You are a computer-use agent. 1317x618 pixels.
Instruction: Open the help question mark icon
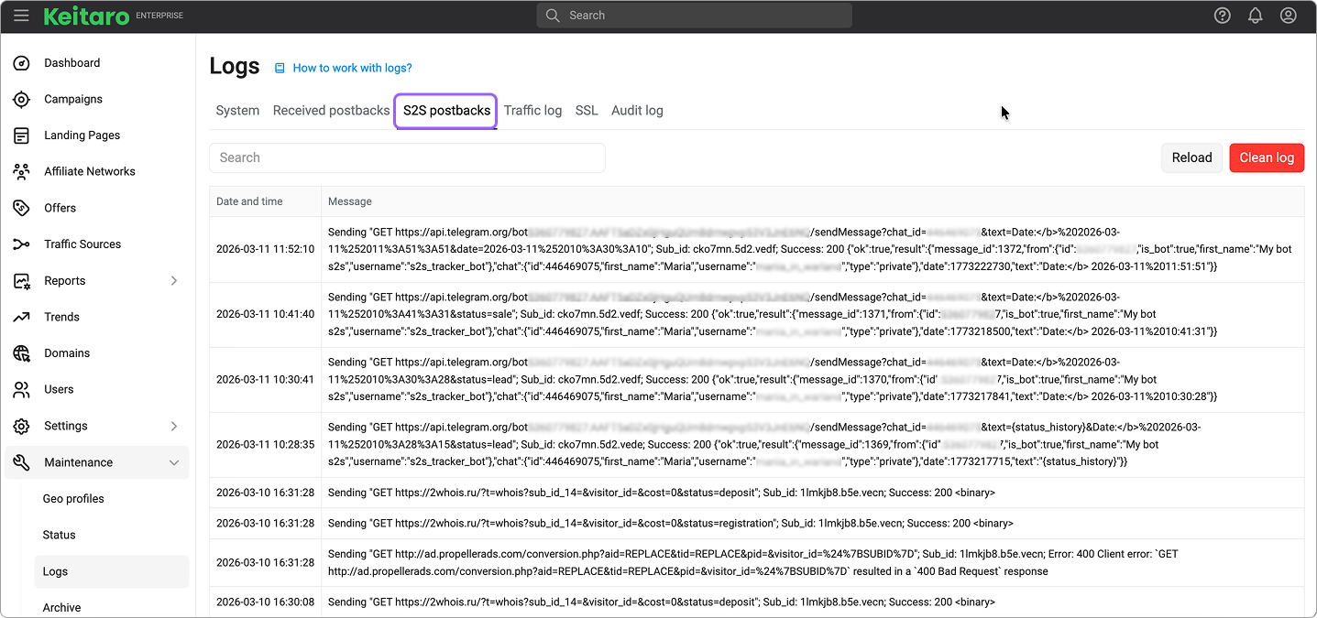click(x=1222, y=16)
